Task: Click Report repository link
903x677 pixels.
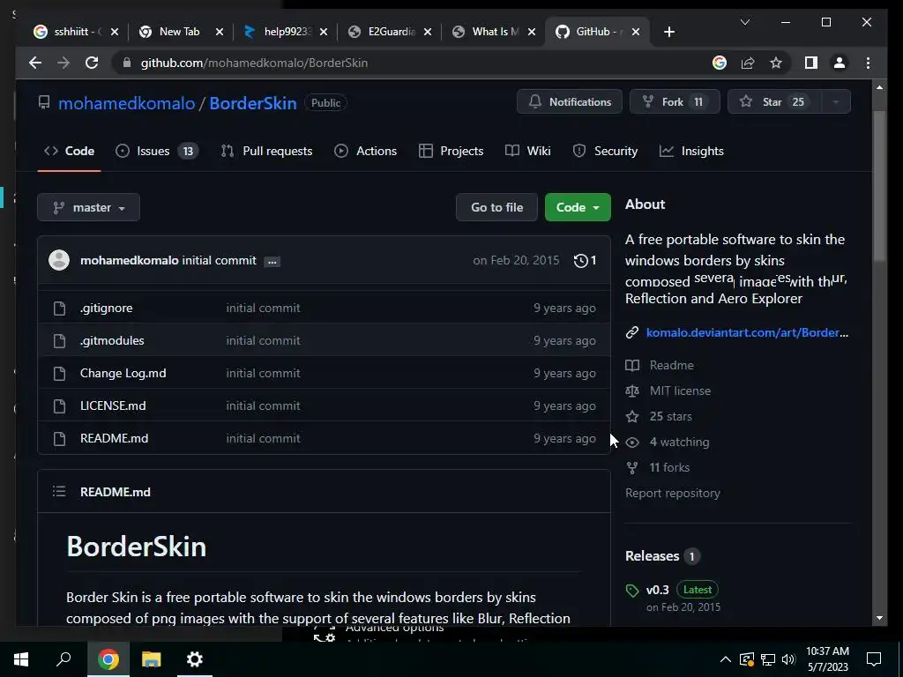Action: coord(673,494)
